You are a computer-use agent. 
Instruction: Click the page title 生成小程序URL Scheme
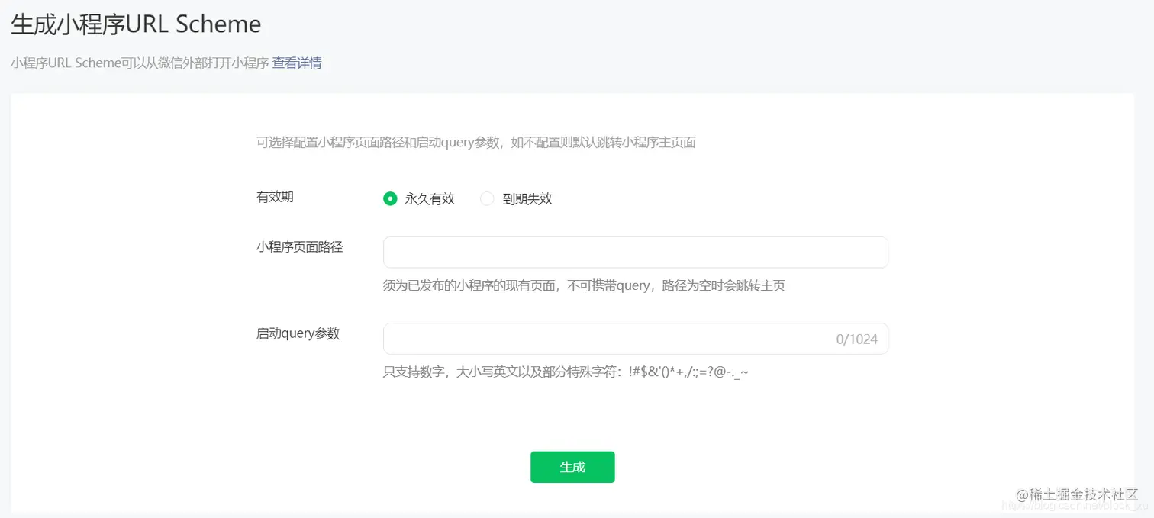point(135,24)
